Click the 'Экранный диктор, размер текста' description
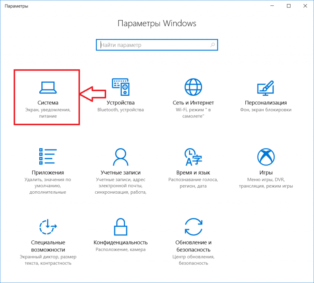 48,260
